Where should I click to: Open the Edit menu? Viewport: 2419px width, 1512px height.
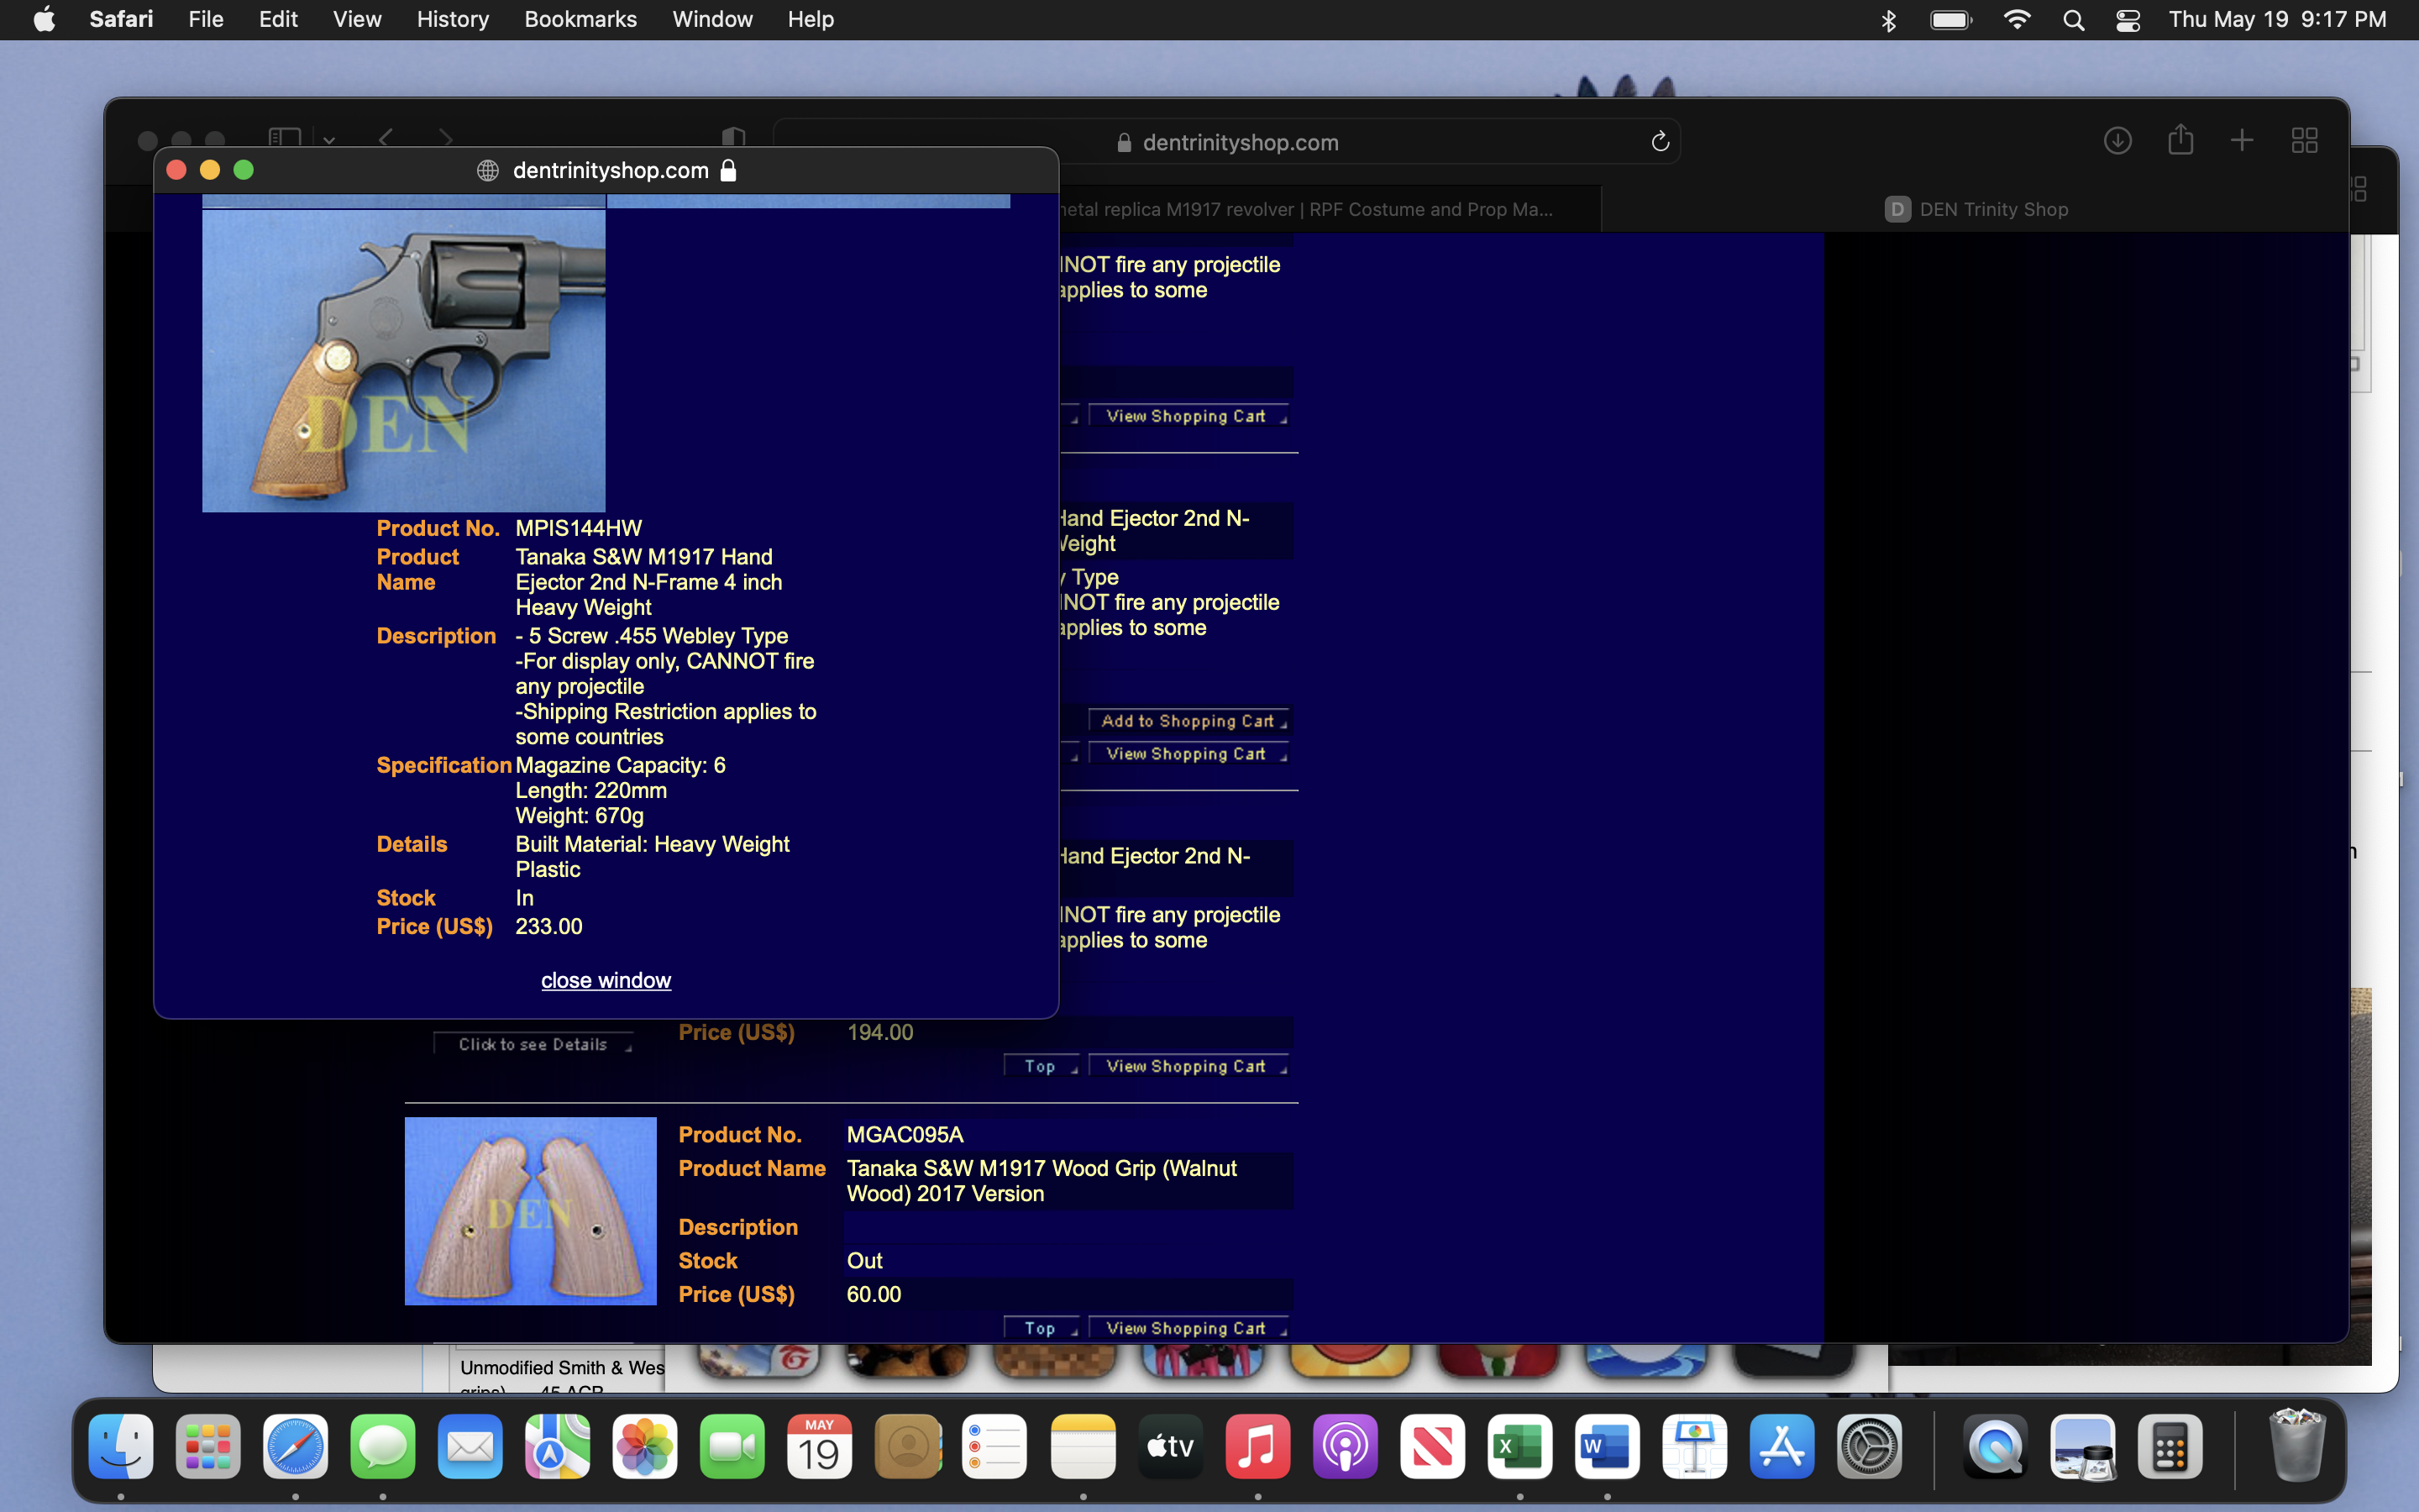point(278,19)
